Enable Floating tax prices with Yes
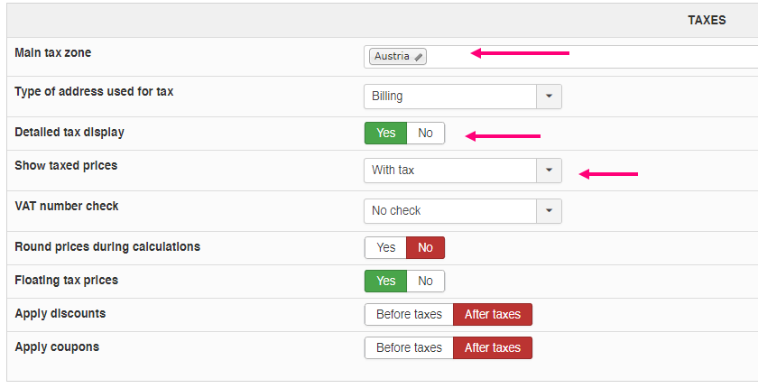Image resolution: width=758 pixels, height=388 pixels. (386, 281)
